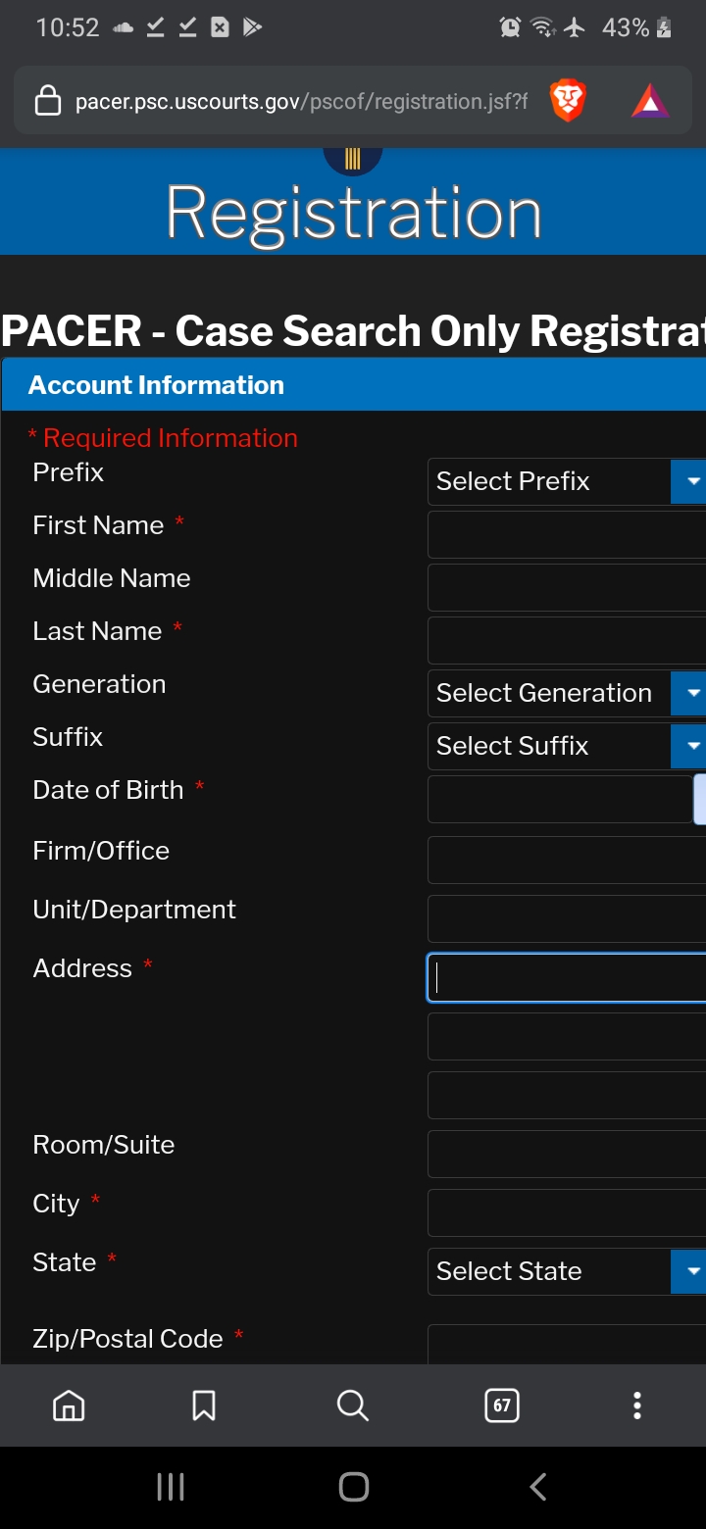This screenshot has width=706, height=1529.
Task: Click the Middle Name input field
Action: pos(567,587)
